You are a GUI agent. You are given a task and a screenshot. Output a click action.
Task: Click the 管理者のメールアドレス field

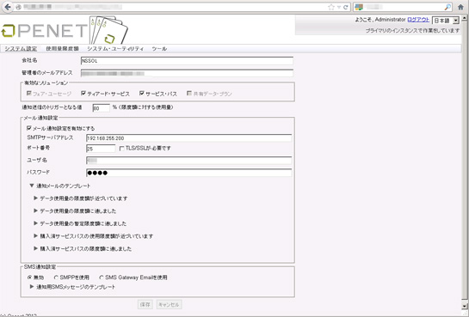pyautogui.click(x=187, y=73)
